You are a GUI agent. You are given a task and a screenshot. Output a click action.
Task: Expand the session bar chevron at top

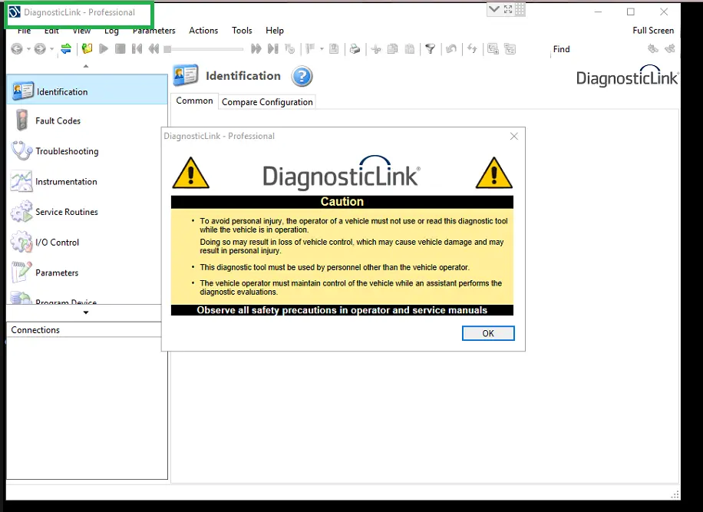click(x=494, y=9)
